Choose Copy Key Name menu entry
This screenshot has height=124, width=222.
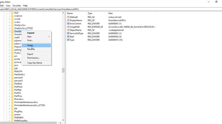tap(36, 63)
